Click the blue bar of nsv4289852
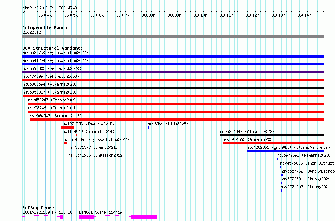Screen dimensions: 335x221 point(286,151)
